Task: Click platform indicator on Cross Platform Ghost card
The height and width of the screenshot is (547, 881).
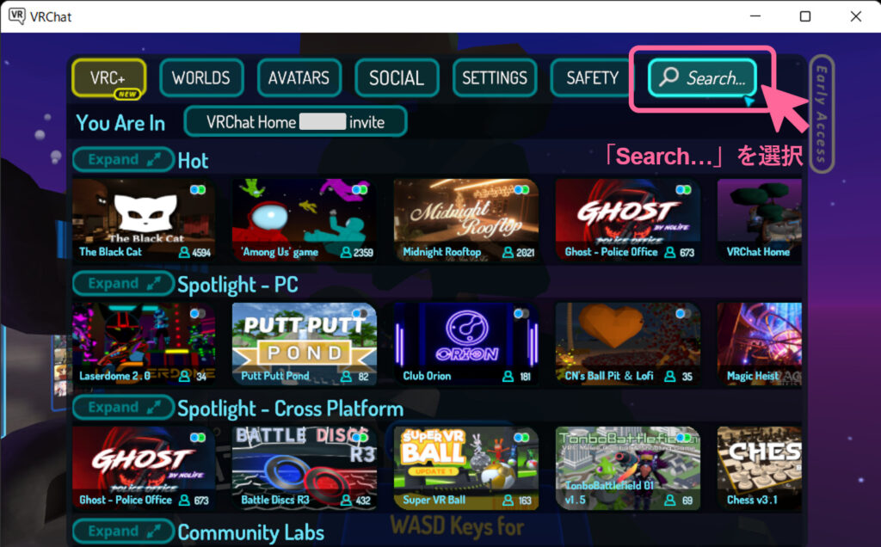Action: pyautogui.click(x=198, y=438)
